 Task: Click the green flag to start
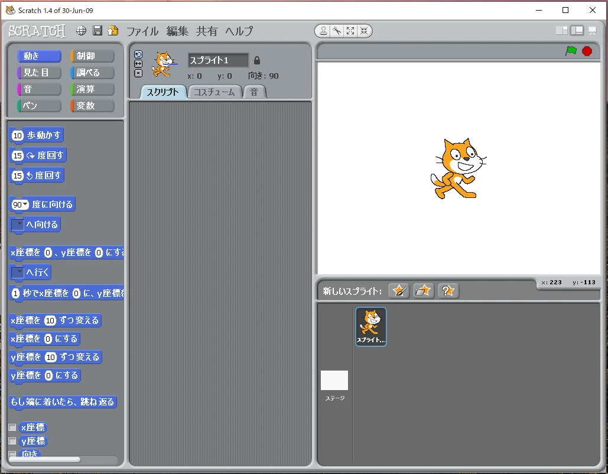(571, 51)
